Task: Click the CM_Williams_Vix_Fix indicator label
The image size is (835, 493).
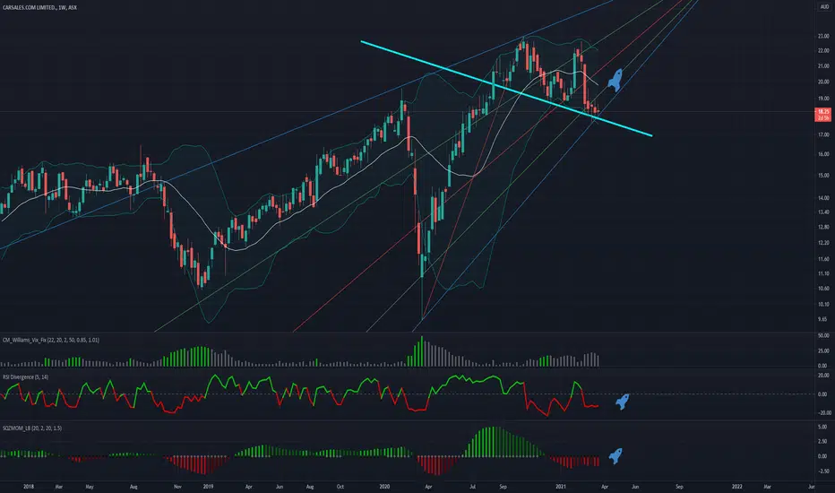Action: [50, 340]
